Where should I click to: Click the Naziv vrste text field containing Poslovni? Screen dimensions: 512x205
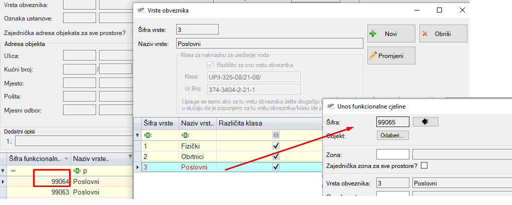click(x=269, y=44)
